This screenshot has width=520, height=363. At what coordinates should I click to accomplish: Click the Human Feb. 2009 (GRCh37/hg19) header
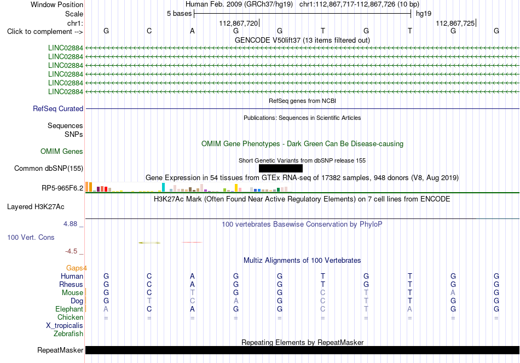pyautogui.click(x=239, y=4)
